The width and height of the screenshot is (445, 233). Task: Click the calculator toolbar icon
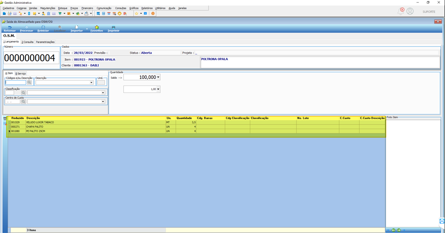(103, 14)
